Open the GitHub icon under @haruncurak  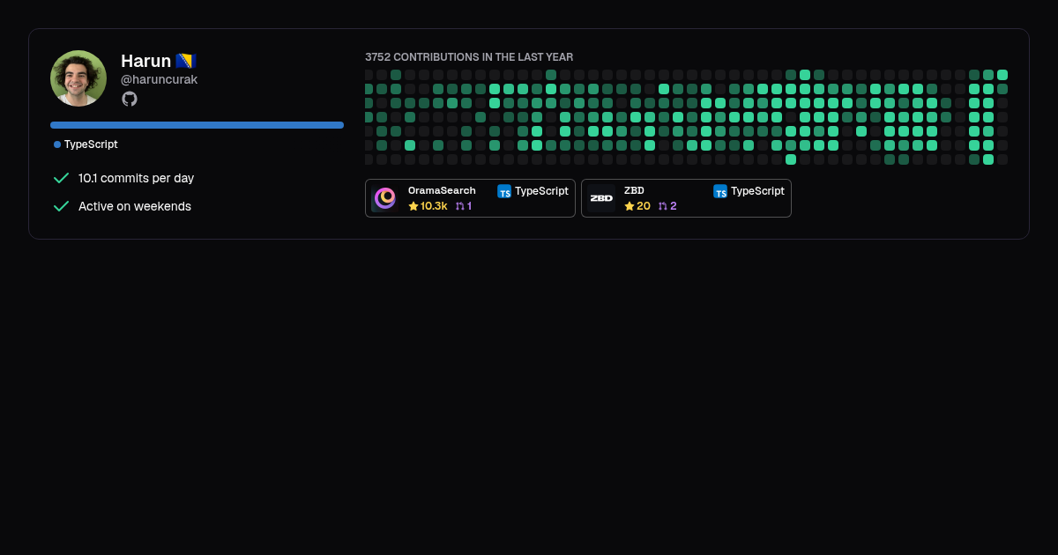point(130,99)
